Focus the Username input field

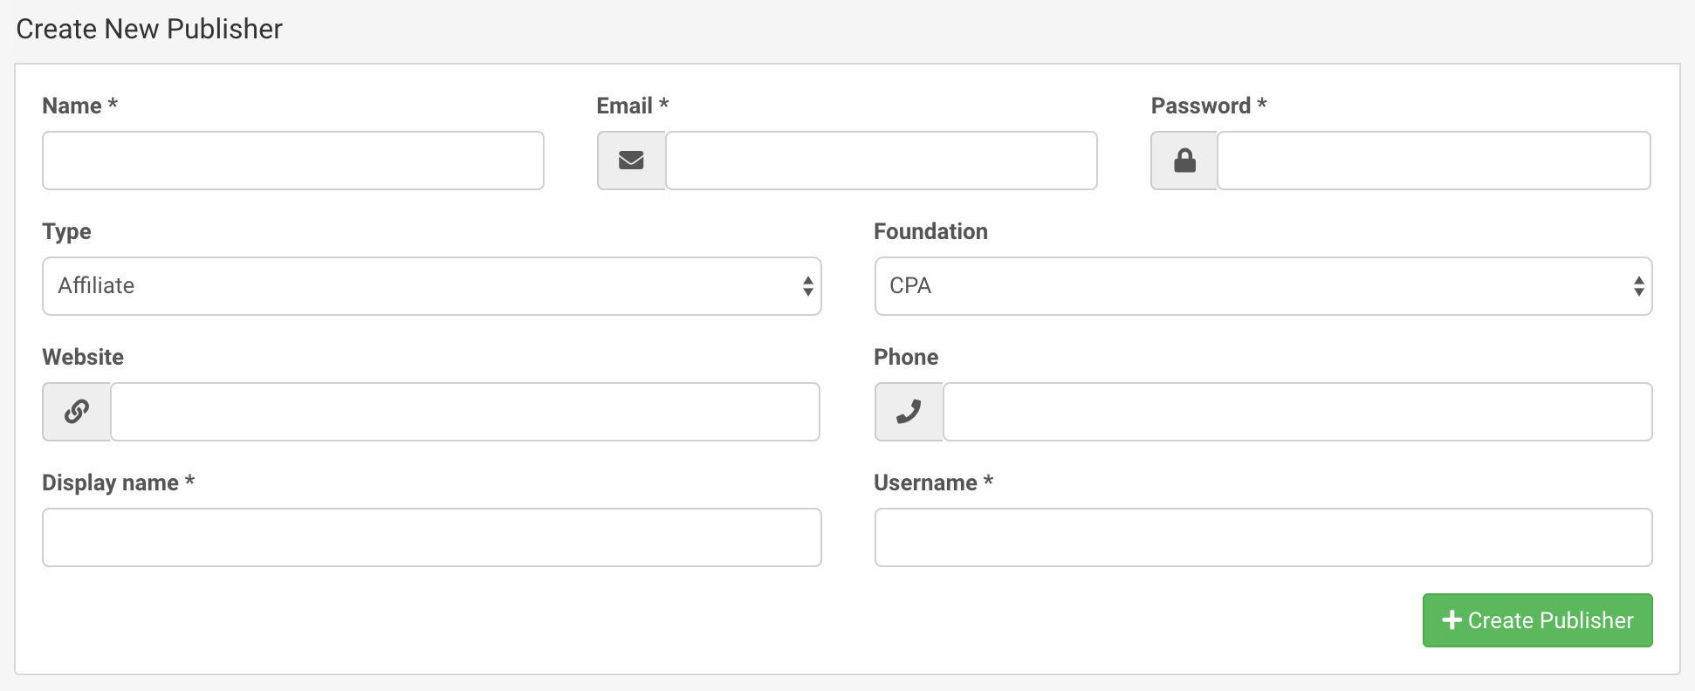coord(1264,537)
